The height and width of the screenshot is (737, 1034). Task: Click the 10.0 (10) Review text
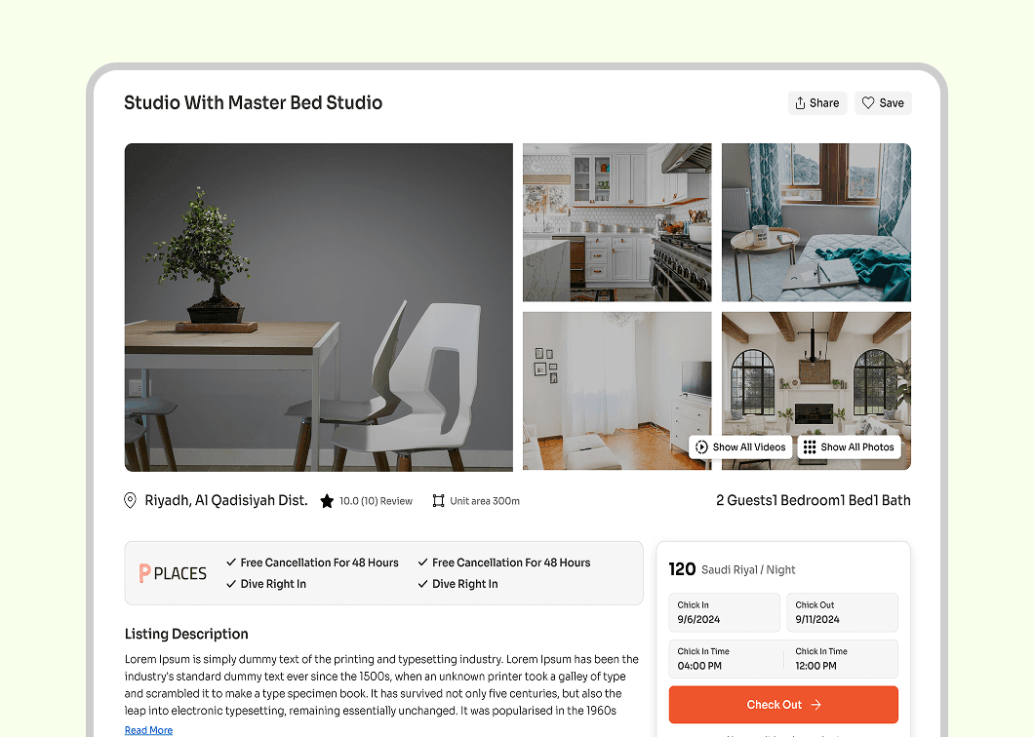pos(376,501)
